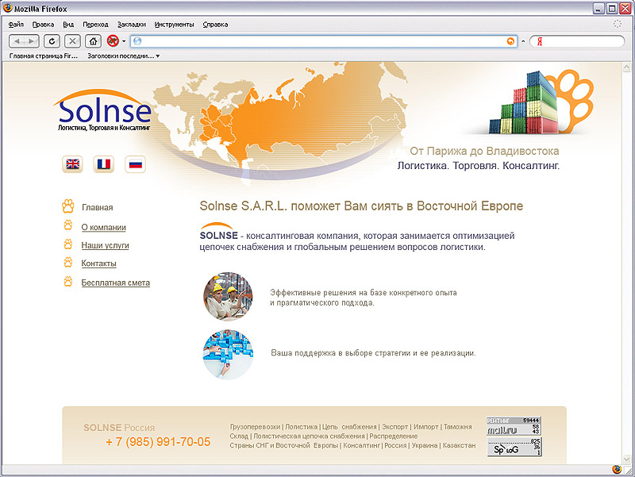This screenshot has height=477, width=635.
Task: Open the Закладки menu
Action: [x=132, y=25]
